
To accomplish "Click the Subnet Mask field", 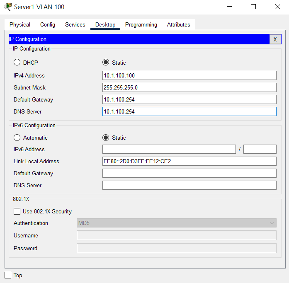I will pyautogui.click(x=189, y=87).
